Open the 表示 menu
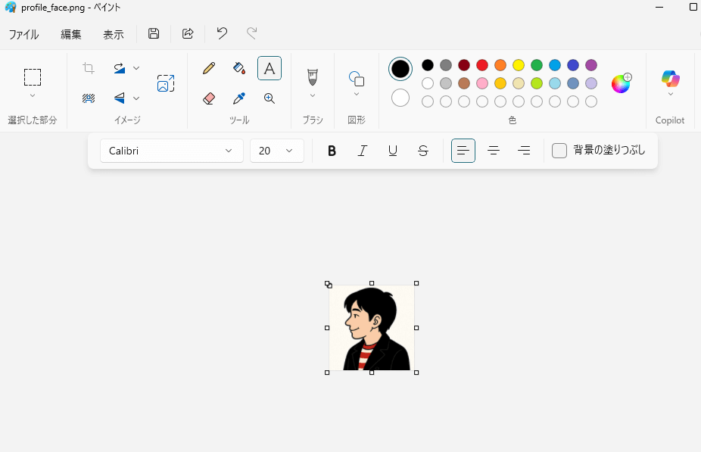 coord(114,34)
